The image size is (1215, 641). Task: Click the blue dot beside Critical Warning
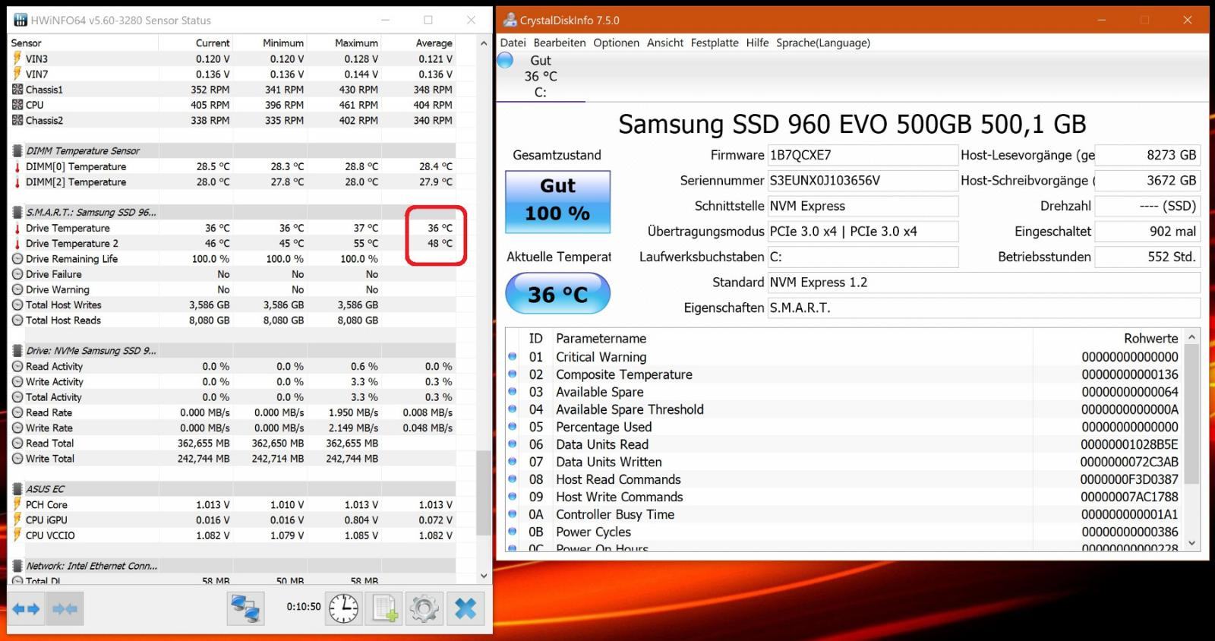[x=513, y=357]
